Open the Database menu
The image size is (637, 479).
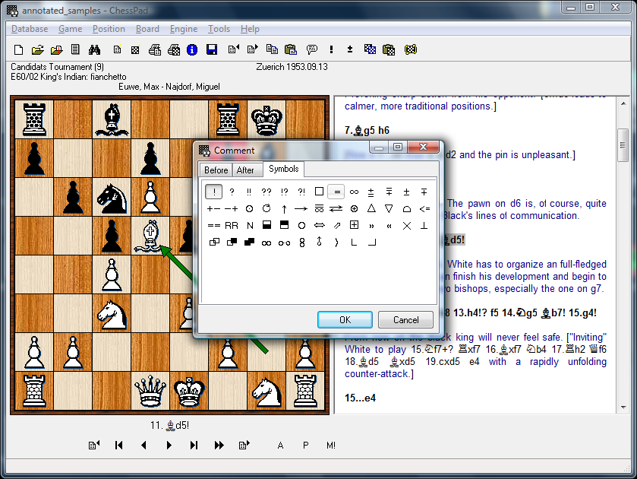click(x=30, y=29)
